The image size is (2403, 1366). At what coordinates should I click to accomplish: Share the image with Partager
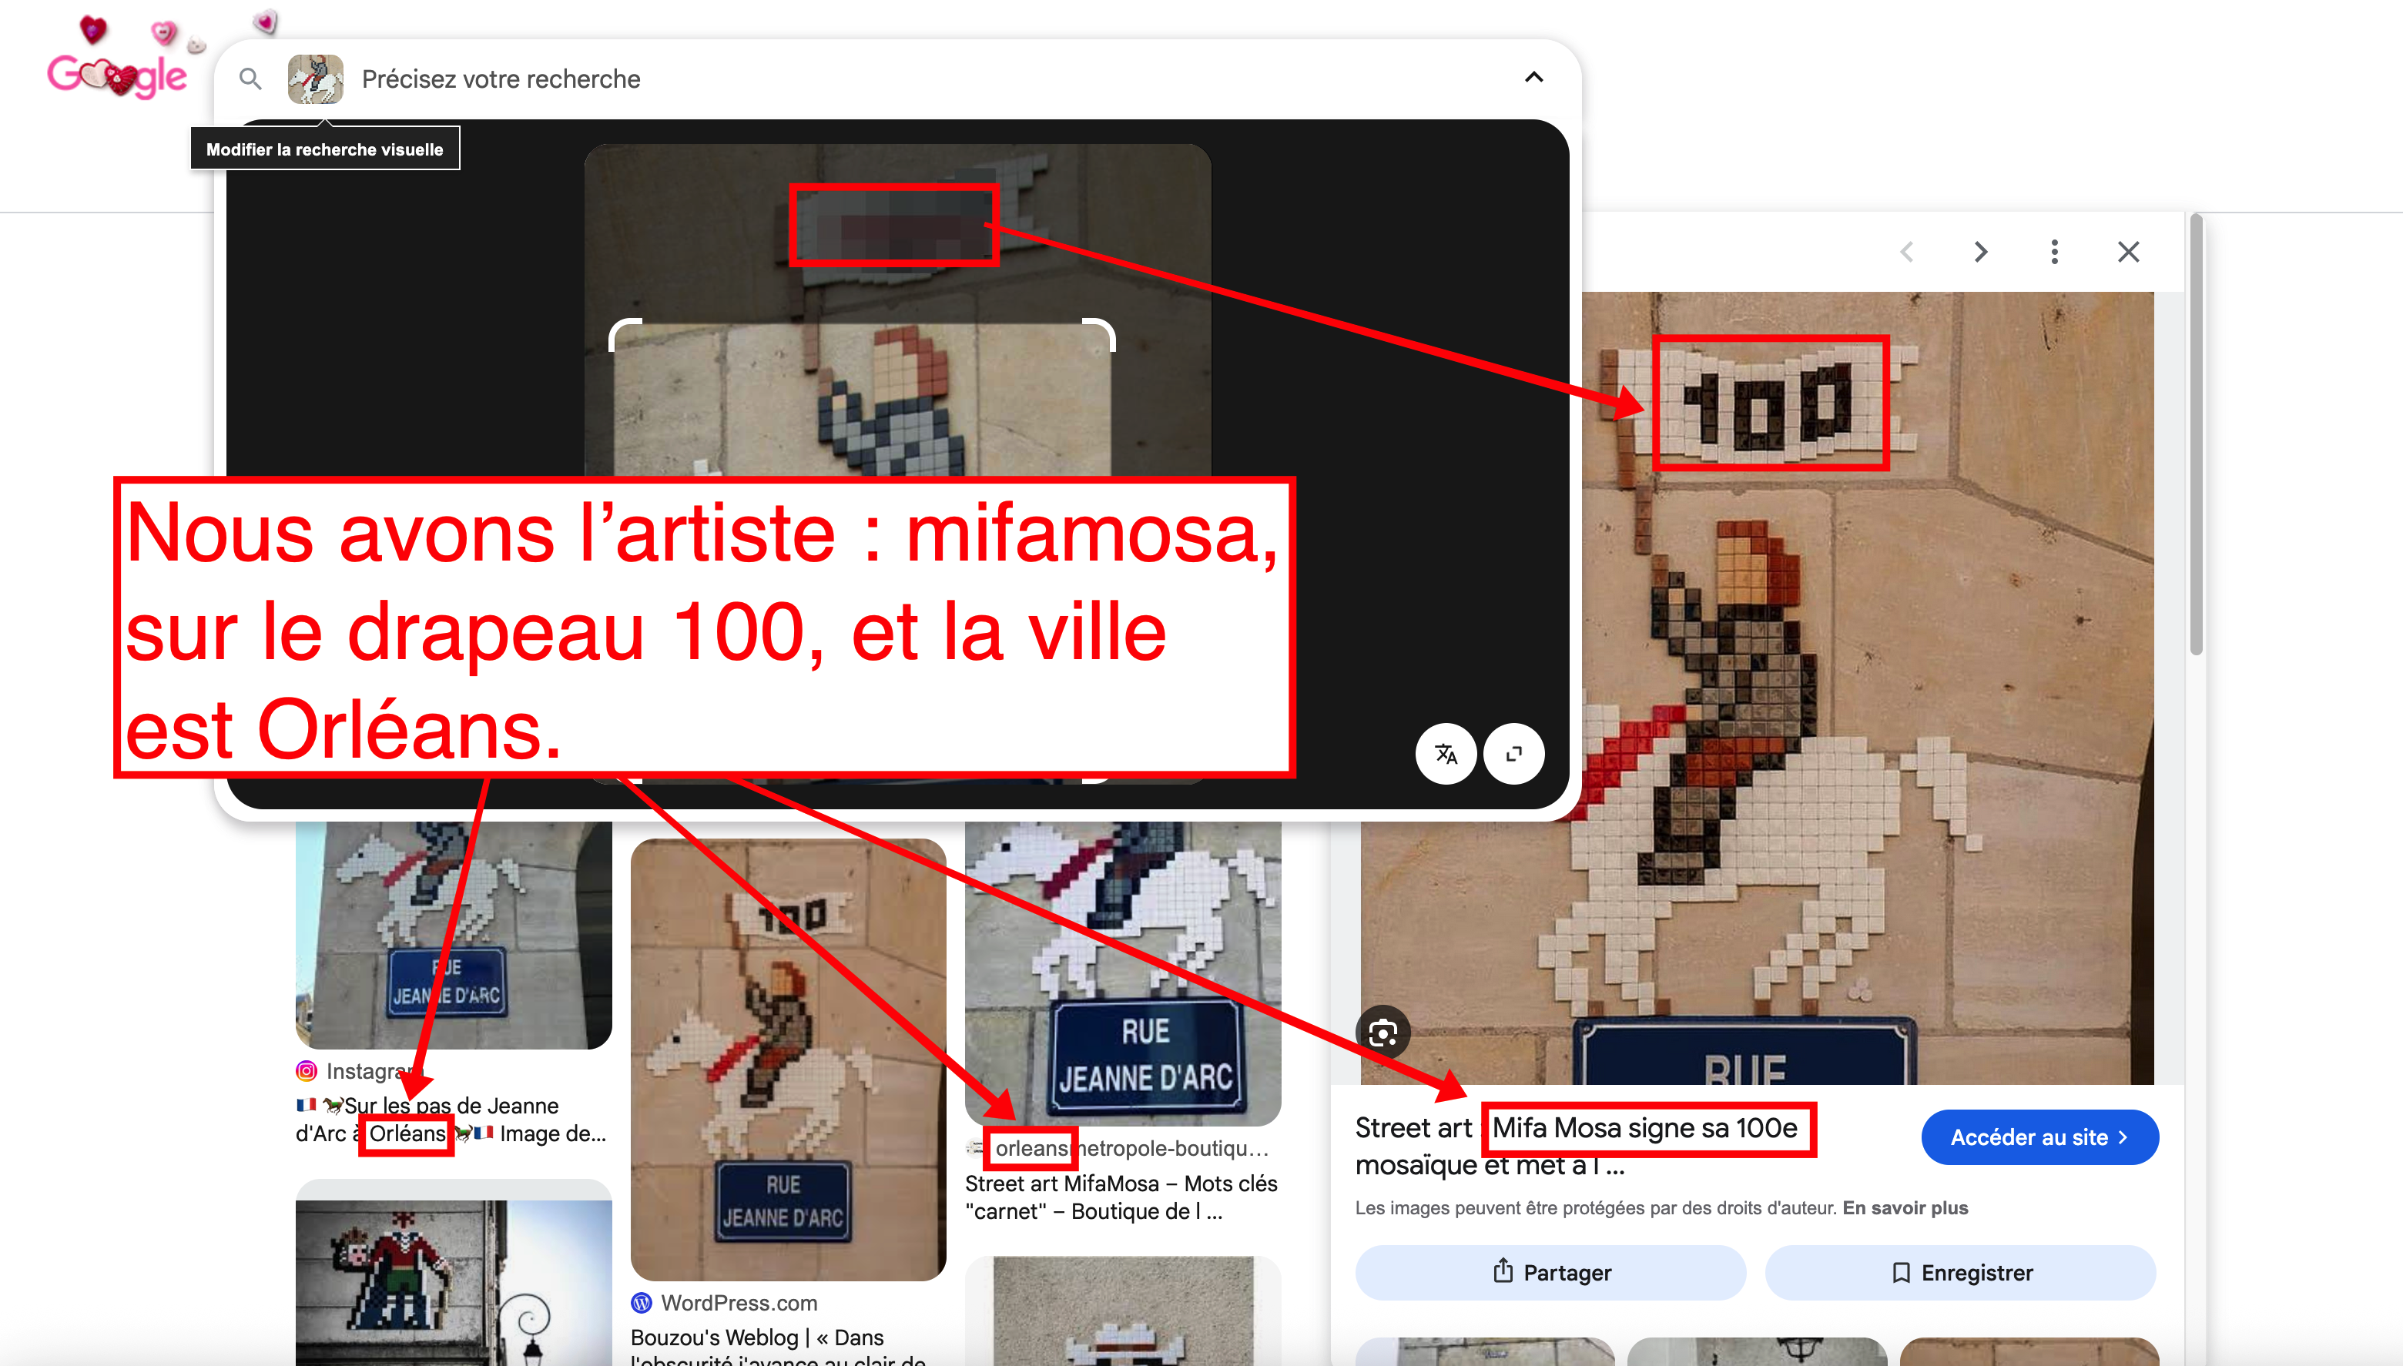point(1550,1272)
